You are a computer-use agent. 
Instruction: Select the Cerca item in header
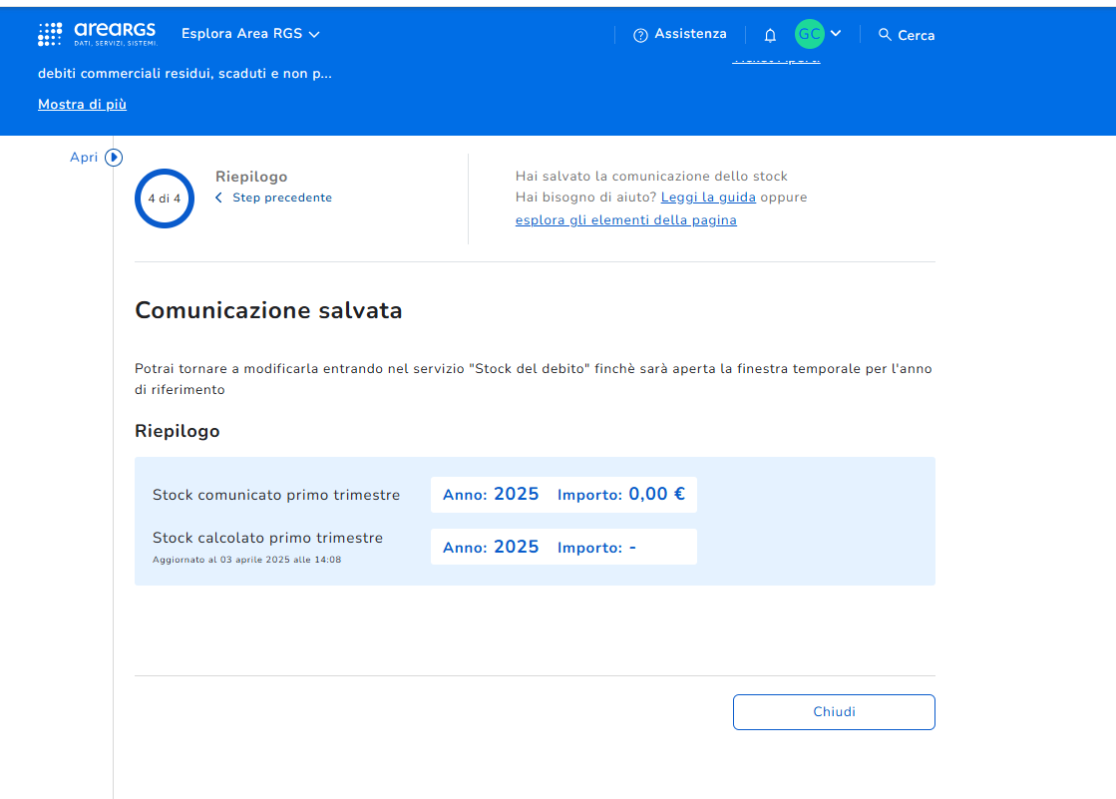916,35
